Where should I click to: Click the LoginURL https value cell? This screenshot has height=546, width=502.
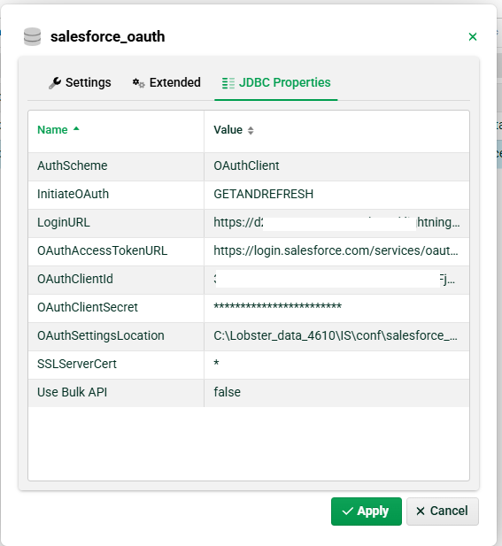click(x=336, y=222)
